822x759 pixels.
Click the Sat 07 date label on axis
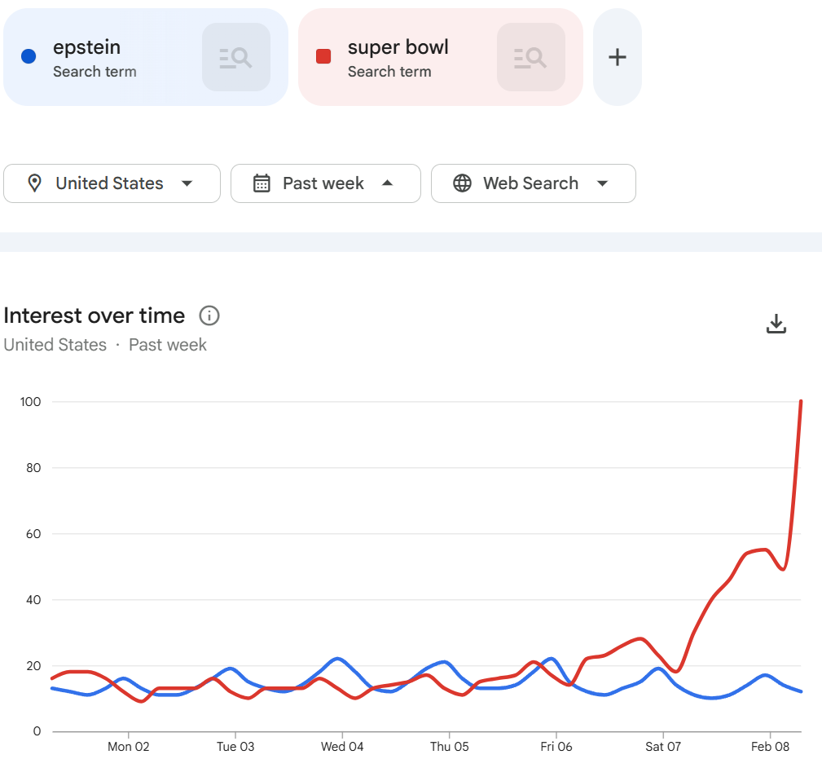point(662,746)
